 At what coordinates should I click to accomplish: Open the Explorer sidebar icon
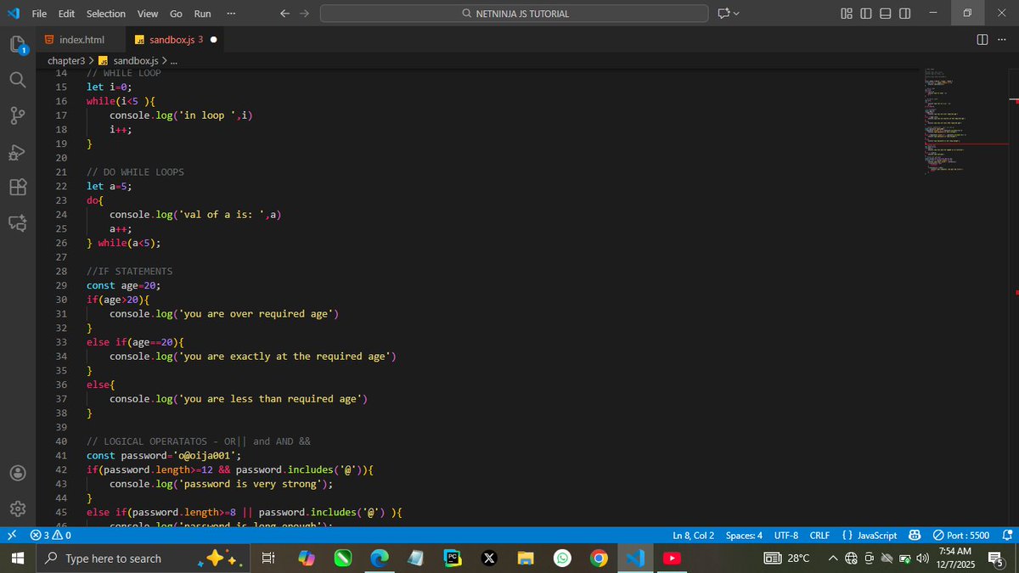[x=18, y=44]
